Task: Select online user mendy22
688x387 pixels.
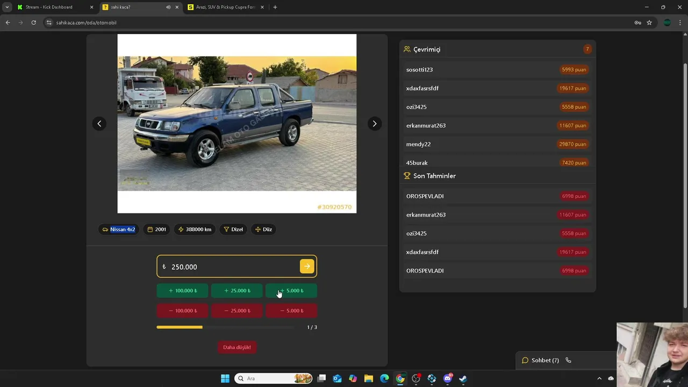Action: (x=497, y=144)
